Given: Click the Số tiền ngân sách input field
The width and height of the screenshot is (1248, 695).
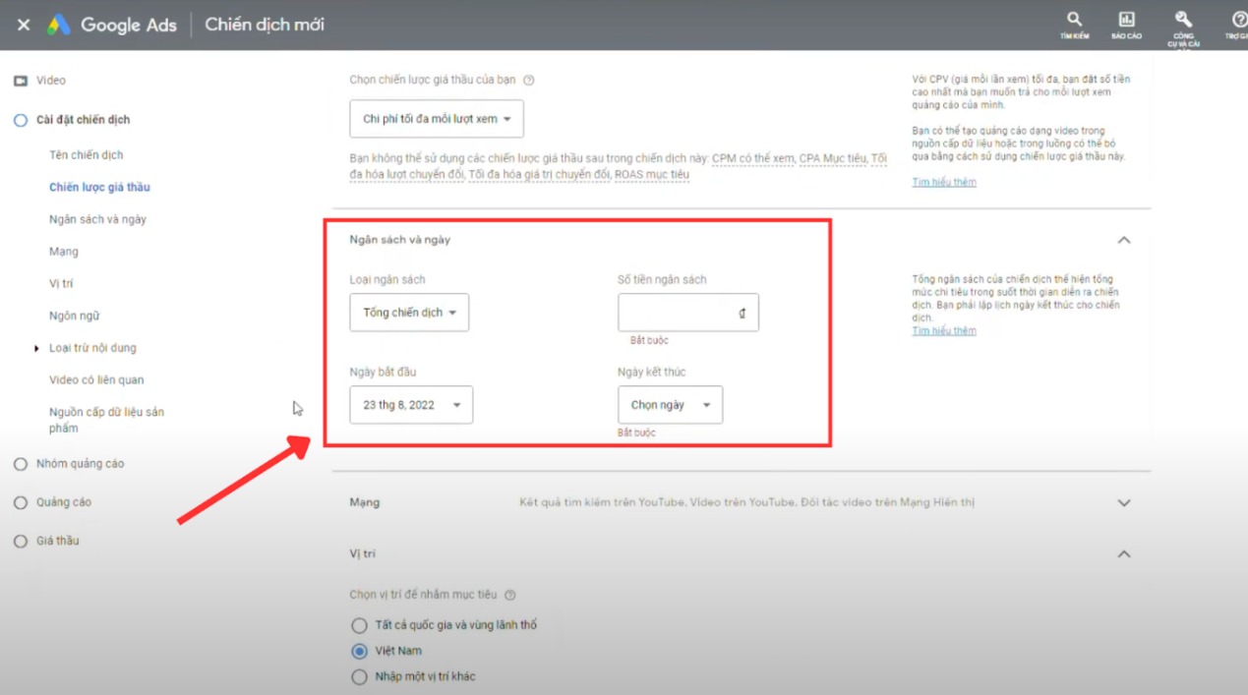Looking at the screenshot, I should (687, 311).
